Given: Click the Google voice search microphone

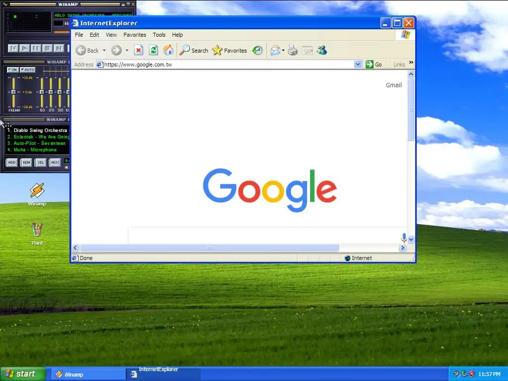Looking at the screenshot, I should [404, 238].
